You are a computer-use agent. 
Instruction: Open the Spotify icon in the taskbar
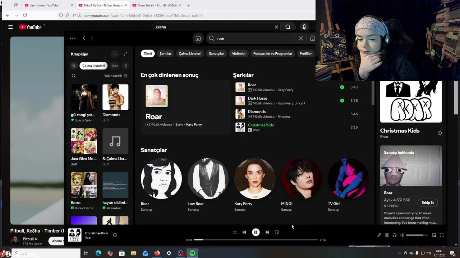click(193, 253)
